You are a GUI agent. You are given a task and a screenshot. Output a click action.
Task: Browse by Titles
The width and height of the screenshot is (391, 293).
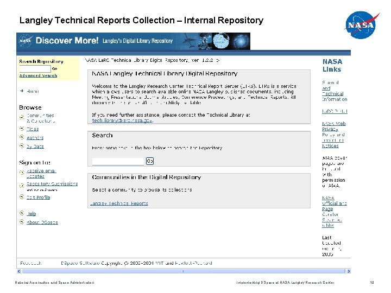click(x=33, y=129)
